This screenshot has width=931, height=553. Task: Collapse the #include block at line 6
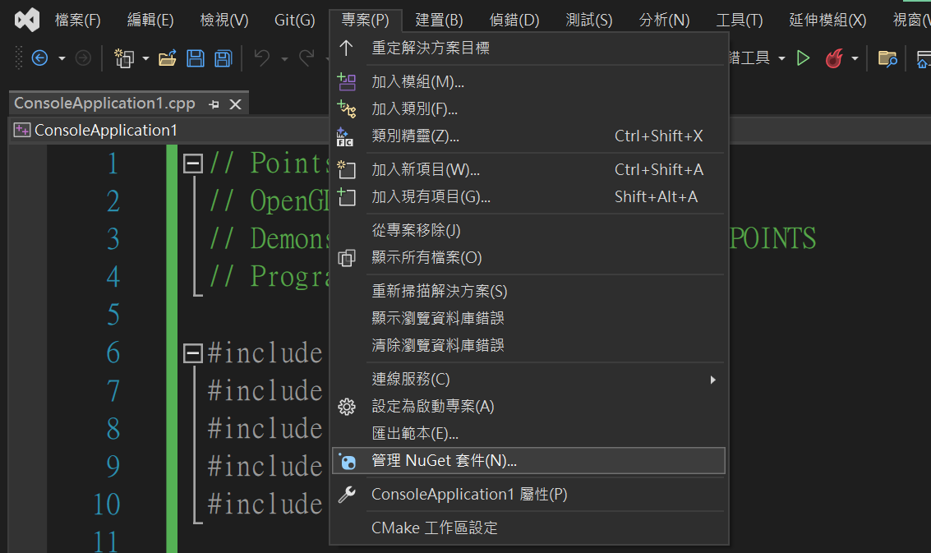[x=193, y=353]
